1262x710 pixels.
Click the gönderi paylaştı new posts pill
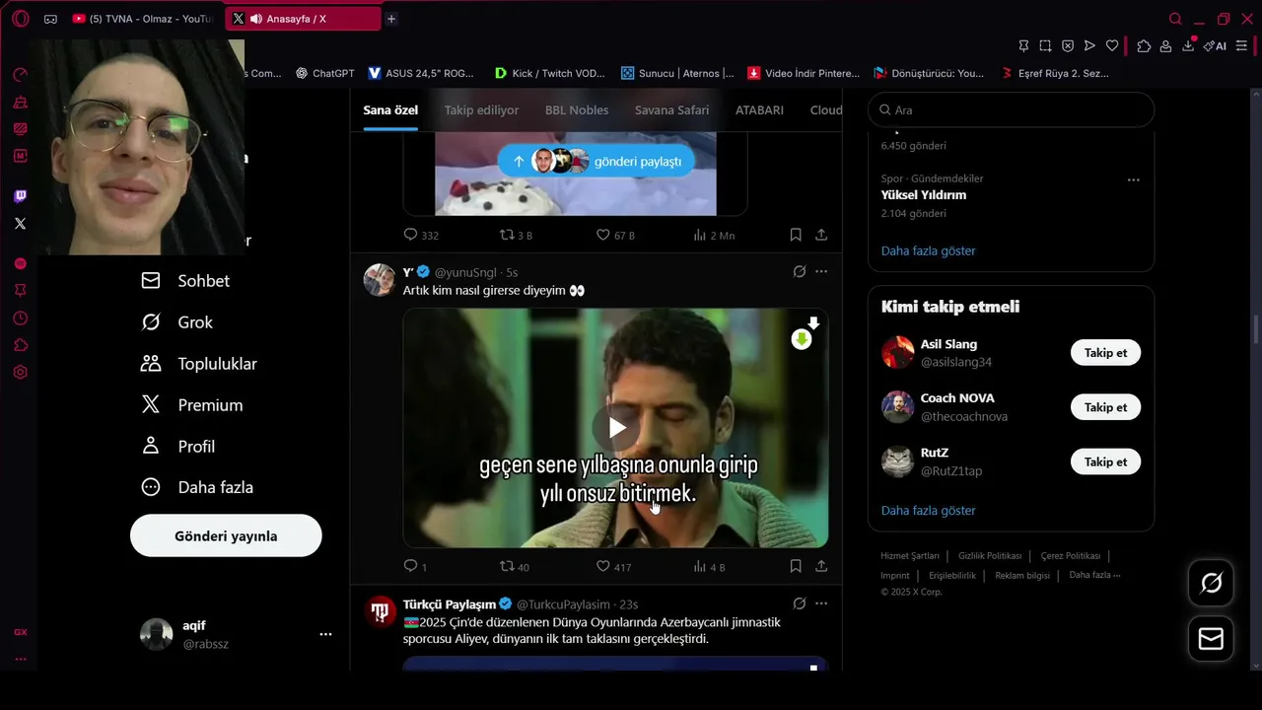(596, 161)
